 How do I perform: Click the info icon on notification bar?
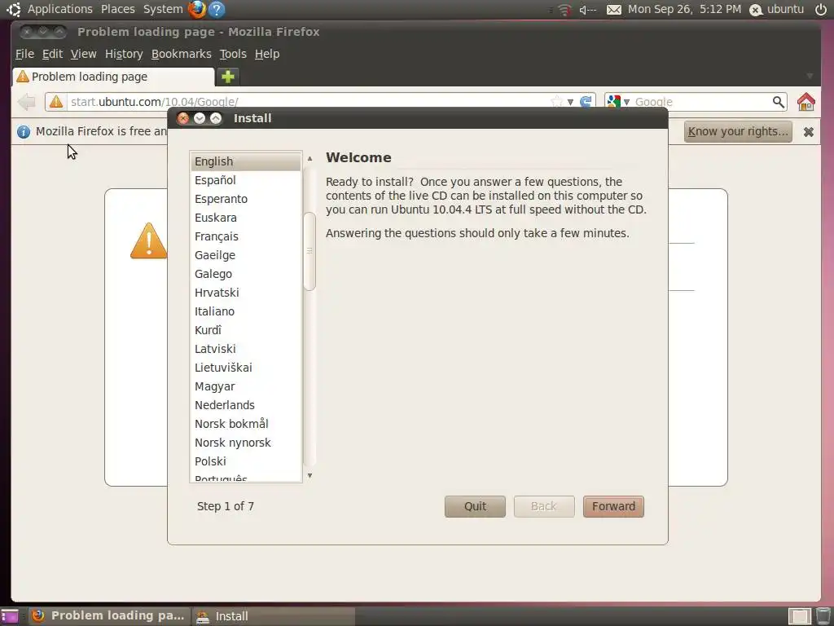24,131
